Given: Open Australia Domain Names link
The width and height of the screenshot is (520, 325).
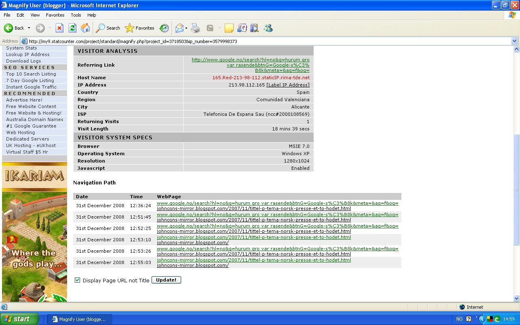Looking at the screenshot, I should [x=35, y=119].
